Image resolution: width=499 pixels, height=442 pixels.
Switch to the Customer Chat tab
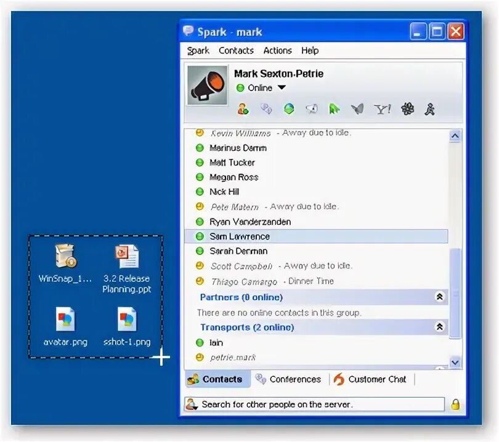[370, 379]
